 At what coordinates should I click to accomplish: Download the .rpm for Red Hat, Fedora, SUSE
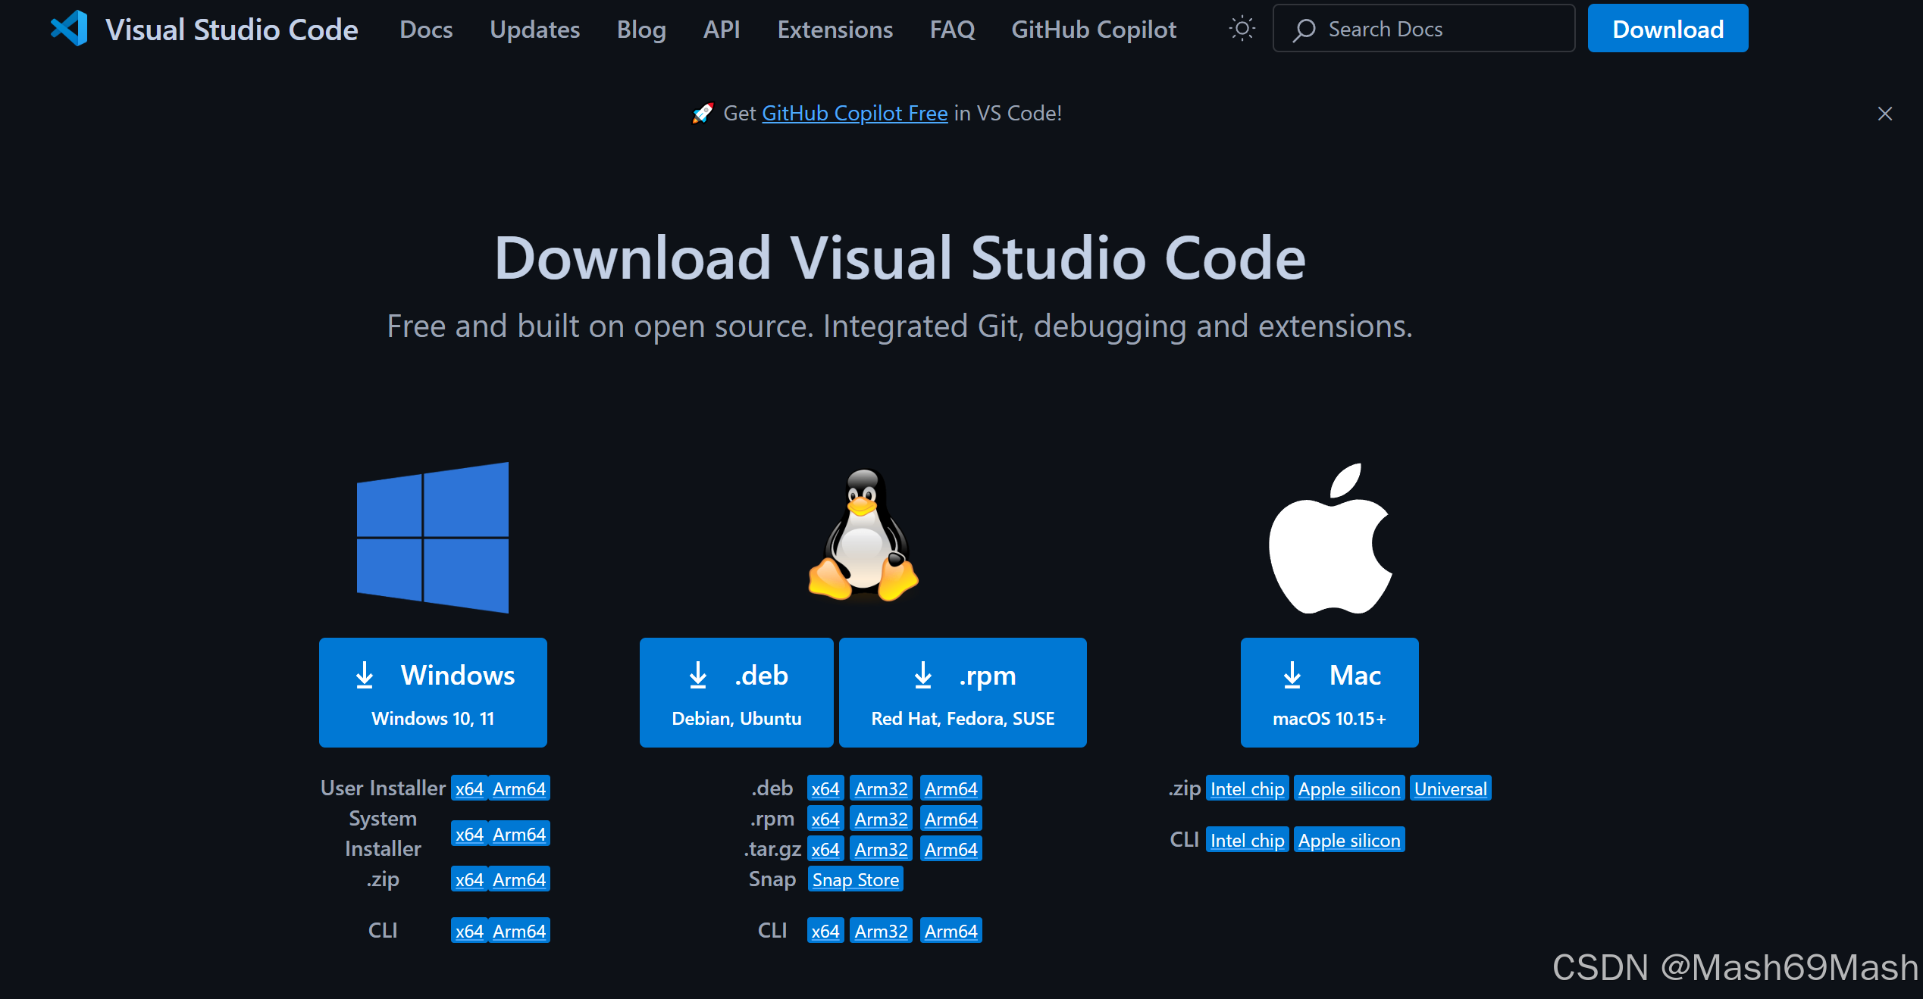pyautogui.click(x=962, y=691)
